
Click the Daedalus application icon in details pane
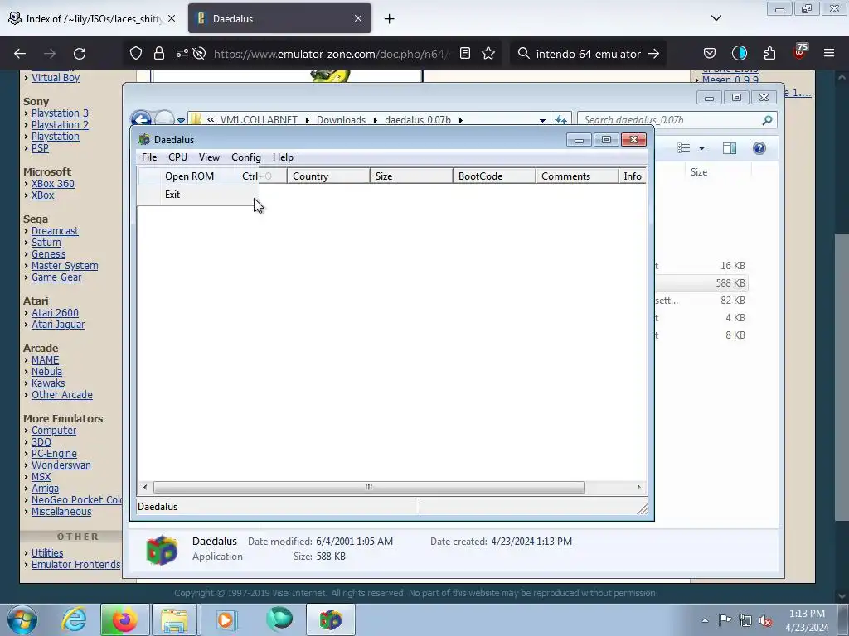(x=162, y=550)
